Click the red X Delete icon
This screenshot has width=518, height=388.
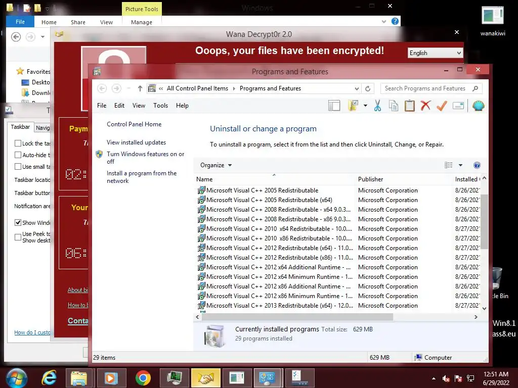425,106
